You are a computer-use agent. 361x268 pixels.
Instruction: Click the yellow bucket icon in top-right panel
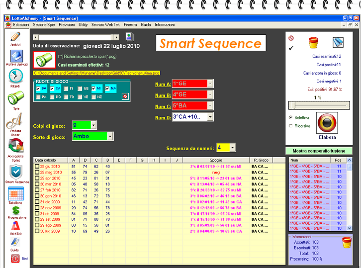[x=313, y=43]
